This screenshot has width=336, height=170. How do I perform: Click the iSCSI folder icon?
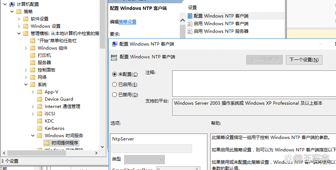coord(40,114)
